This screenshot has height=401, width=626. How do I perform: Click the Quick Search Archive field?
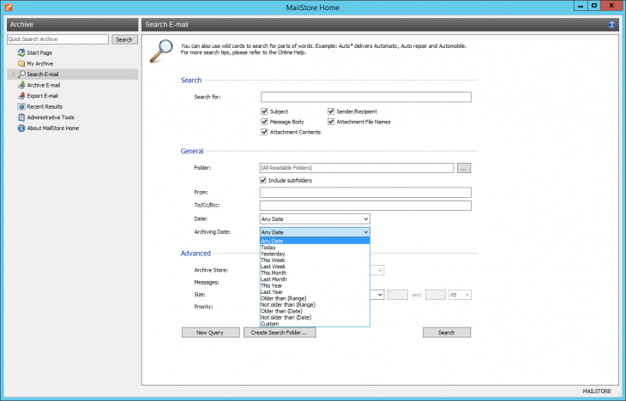click(58, 39)
